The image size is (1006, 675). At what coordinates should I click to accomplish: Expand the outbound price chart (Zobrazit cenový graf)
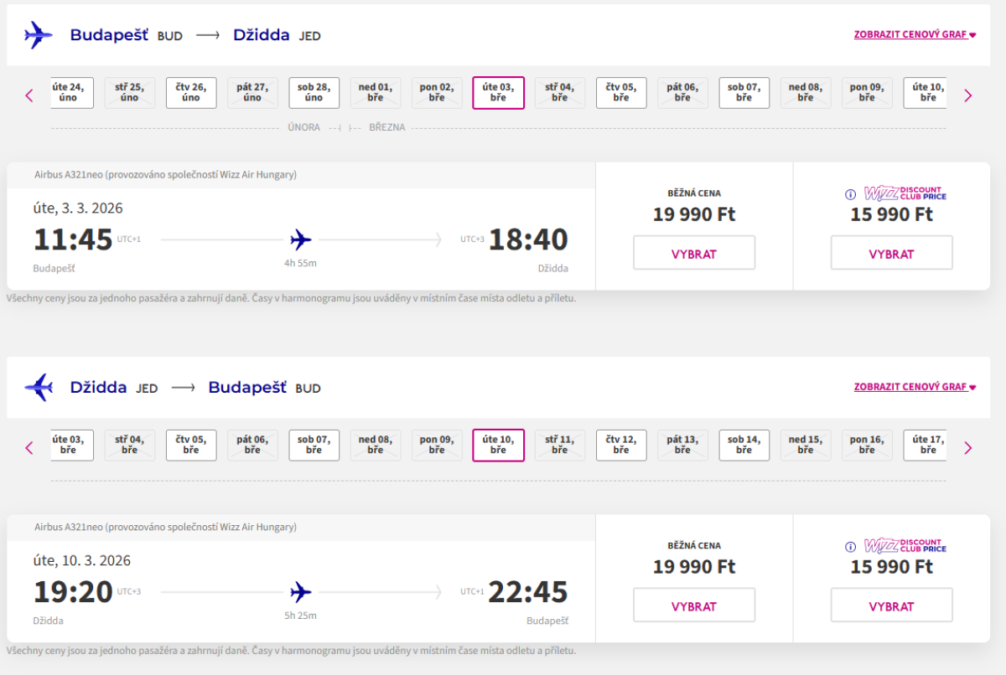tap(915, 35)
